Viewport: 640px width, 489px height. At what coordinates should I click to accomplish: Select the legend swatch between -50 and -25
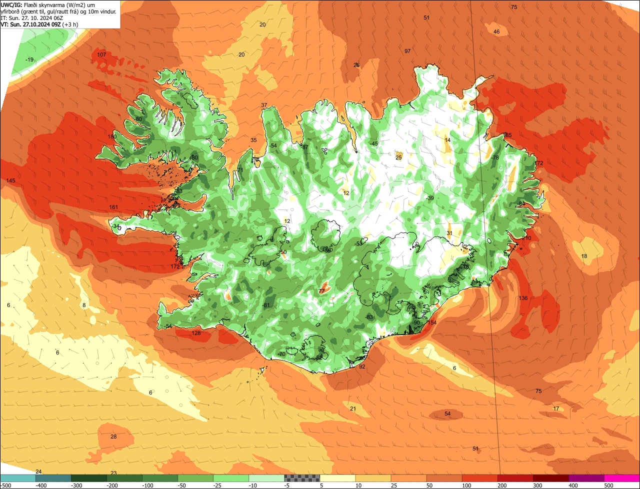[x=195, y=478]
